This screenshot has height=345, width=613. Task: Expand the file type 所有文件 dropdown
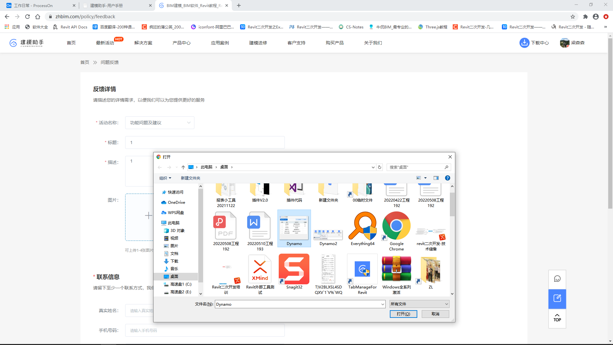click(x=419, y=304)
